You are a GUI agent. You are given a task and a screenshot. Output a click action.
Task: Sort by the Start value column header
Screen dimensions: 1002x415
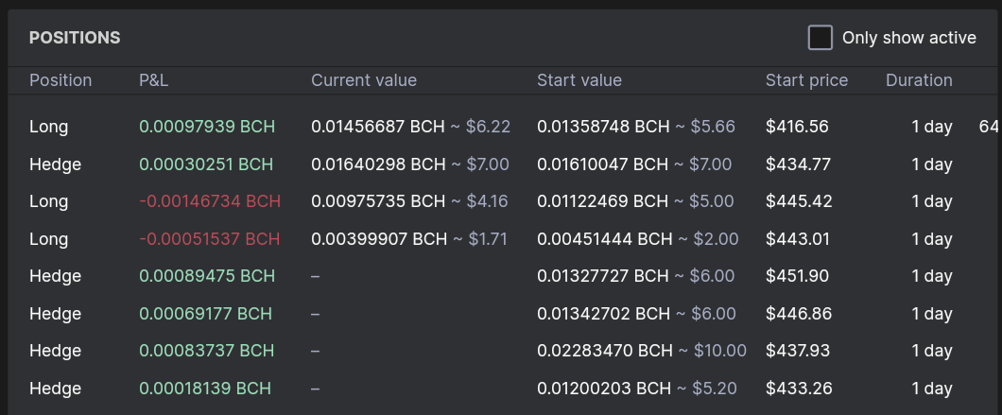click(x=579, y=80)
